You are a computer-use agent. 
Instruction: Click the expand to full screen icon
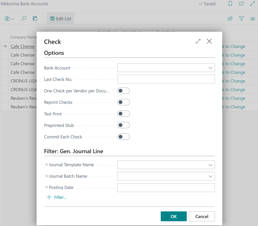click(x=252, y=4)
